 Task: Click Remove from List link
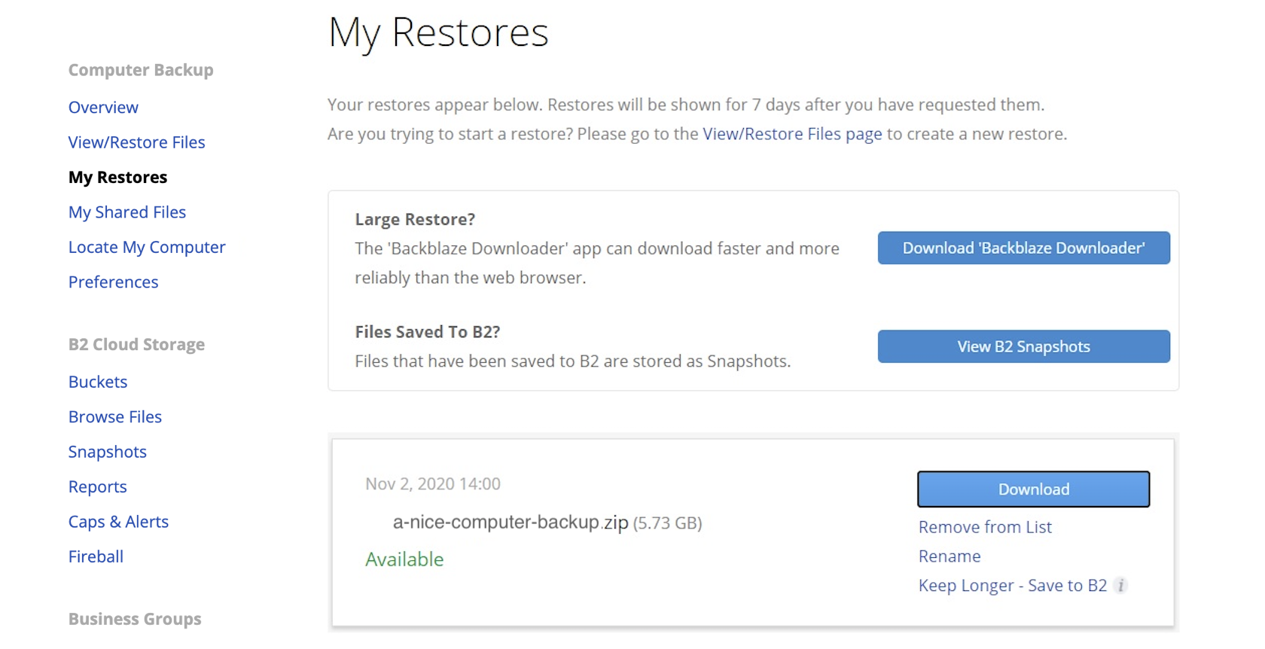point(985,527)
